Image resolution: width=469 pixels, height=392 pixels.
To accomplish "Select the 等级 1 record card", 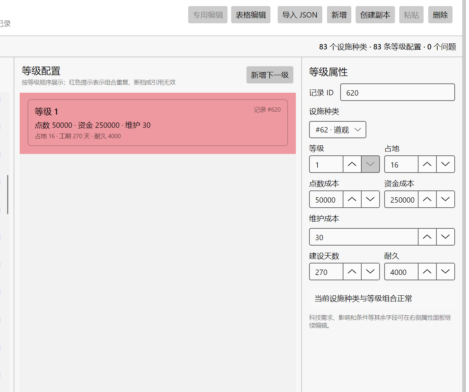I will point(158,123).
